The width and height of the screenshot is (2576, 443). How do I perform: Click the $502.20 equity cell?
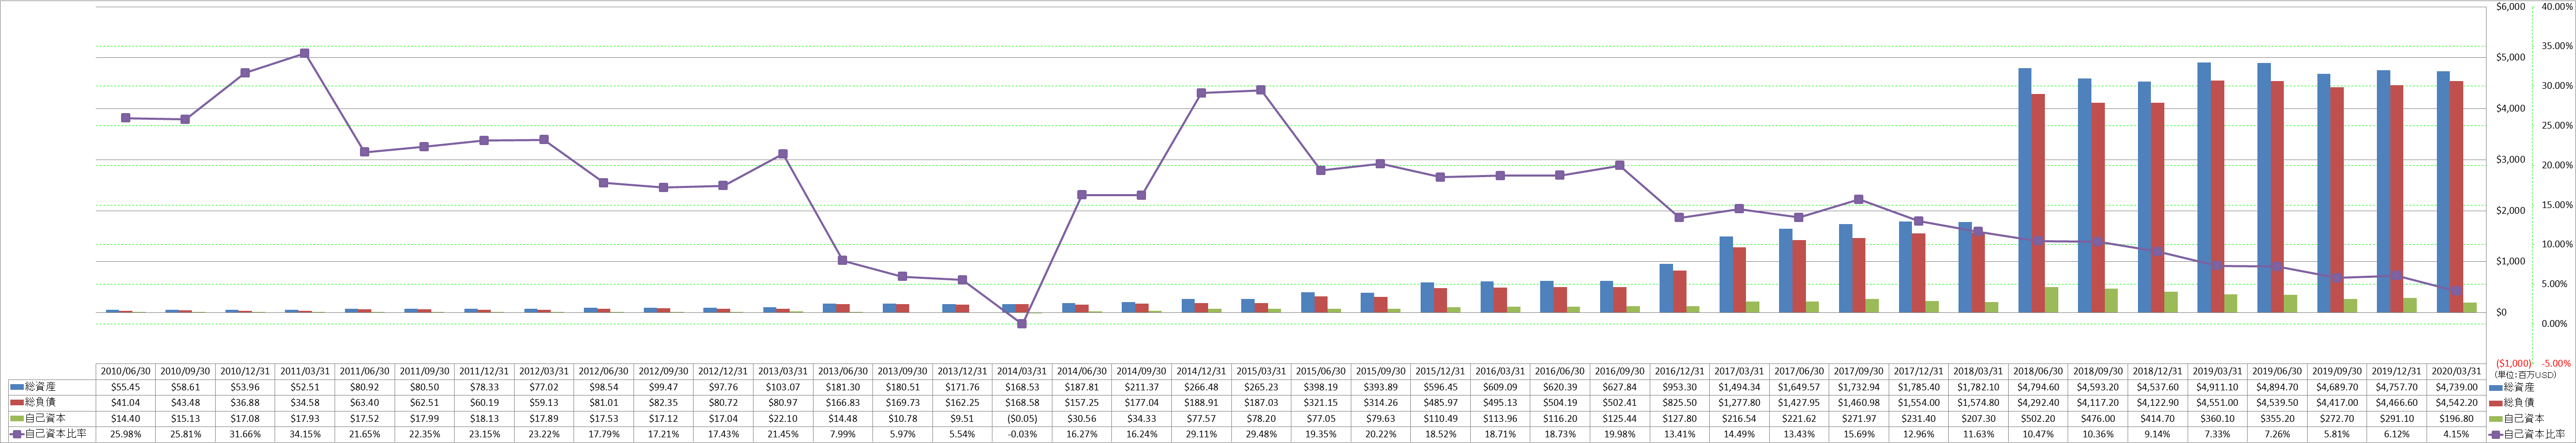tap(2037, 418)
